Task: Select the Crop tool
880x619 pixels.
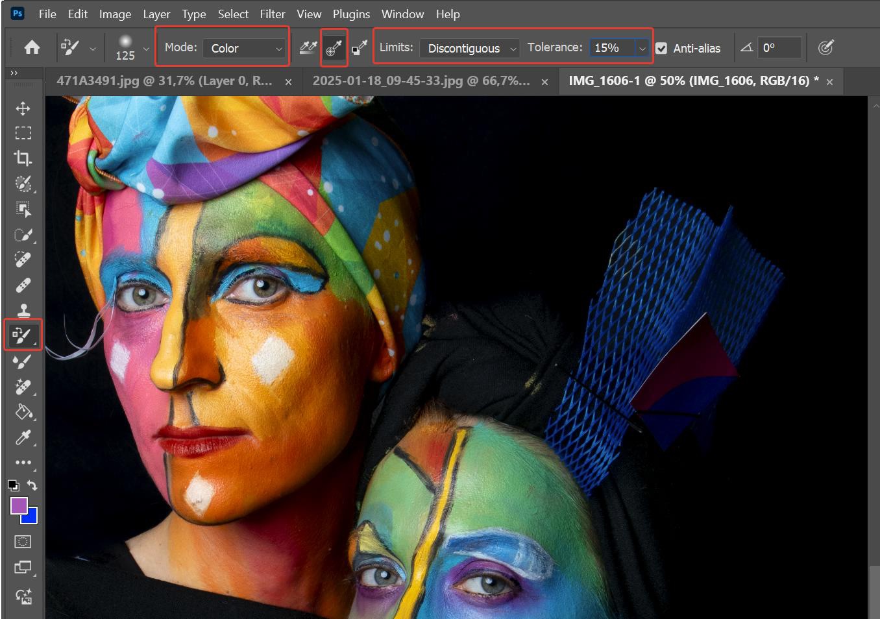Action: click(23, 158)
